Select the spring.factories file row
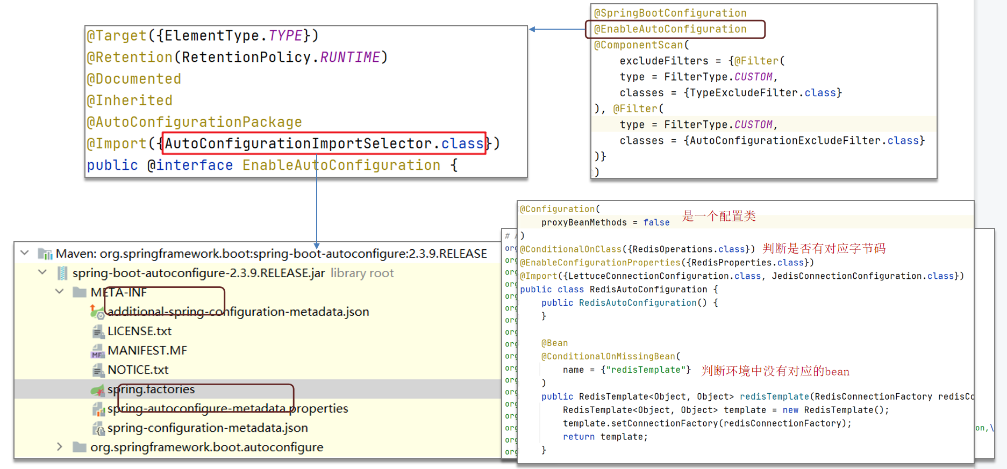 click(151, 389)
